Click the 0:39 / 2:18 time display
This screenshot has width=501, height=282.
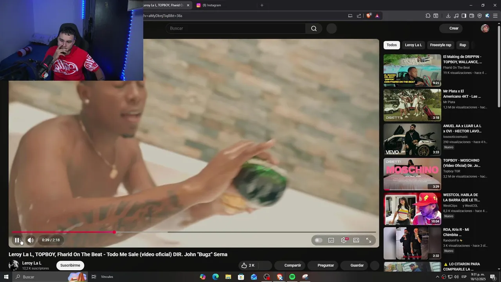(51, 240)
